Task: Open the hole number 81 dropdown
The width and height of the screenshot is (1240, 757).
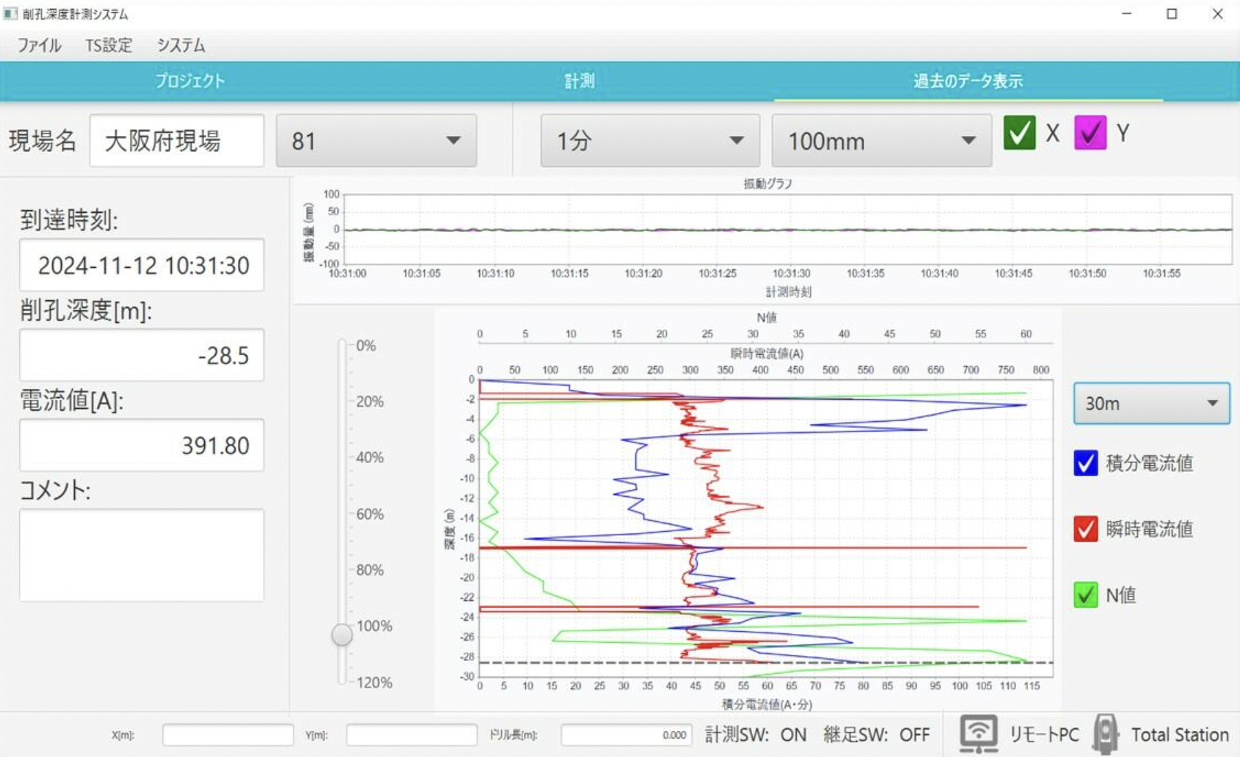Action: [x=376, y=141]
